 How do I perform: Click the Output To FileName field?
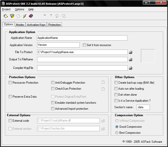pos(82,60)
